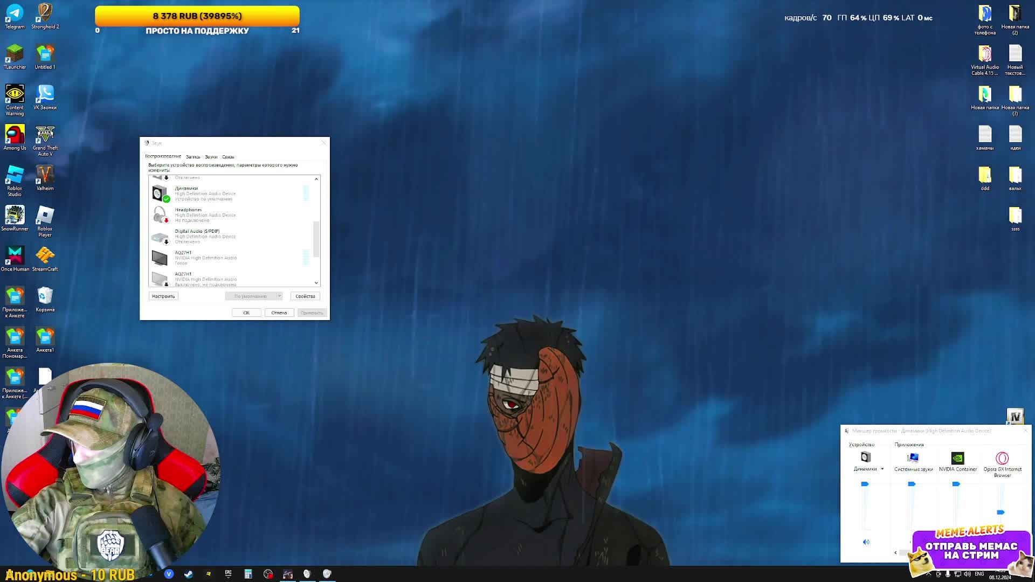Click Steam icon in taskbar
This screenshot has width=1035, height=582.
[x=188, y=574]
